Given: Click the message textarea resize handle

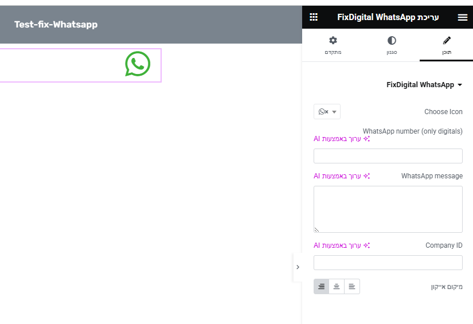Looking at the screenshot, I should [316, 229].
